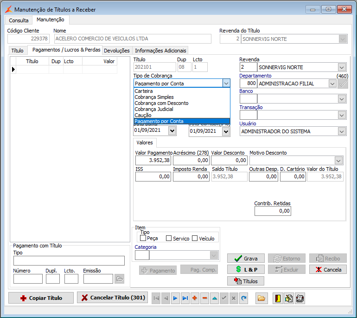Open folder icon in bottom toolbar
The image size is (357, 318).
point(261,298)
